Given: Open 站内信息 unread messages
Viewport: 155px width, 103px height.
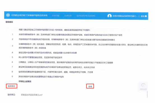Looking at the screenshot, I should pos(86,16).
